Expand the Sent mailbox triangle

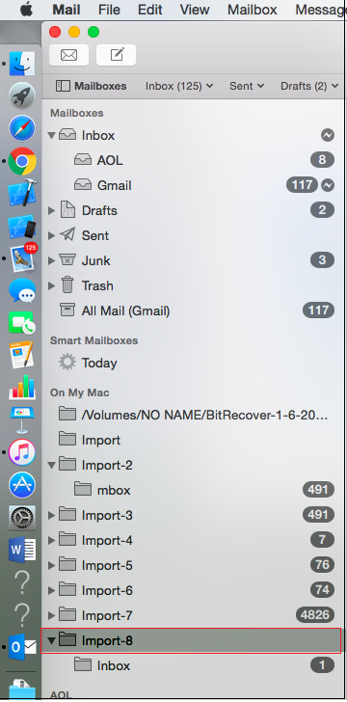[51, 235]
